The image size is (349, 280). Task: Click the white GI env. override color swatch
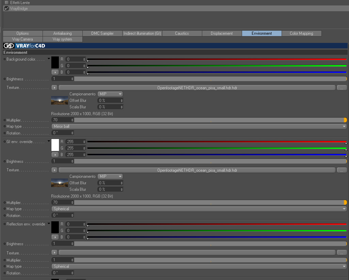click(x=55, y=145)
